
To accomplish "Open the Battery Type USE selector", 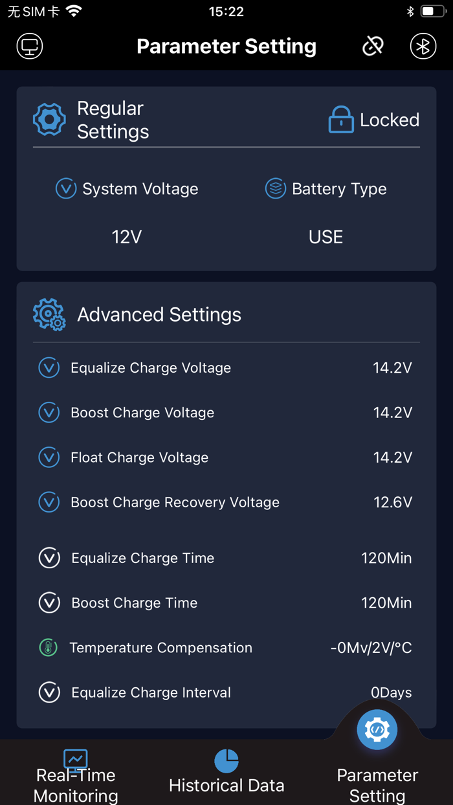I will (x=325, y=237).
